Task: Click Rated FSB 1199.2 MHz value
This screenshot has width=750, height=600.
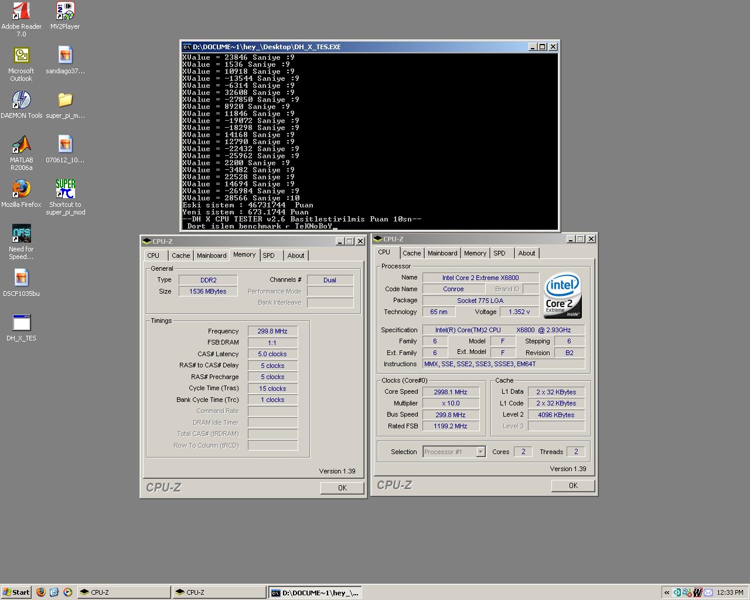Action: [x=451, y=426]
